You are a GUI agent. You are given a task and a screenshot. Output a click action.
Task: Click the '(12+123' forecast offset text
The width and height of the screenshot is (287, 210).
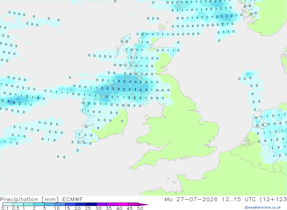click(x=274, y=199)
